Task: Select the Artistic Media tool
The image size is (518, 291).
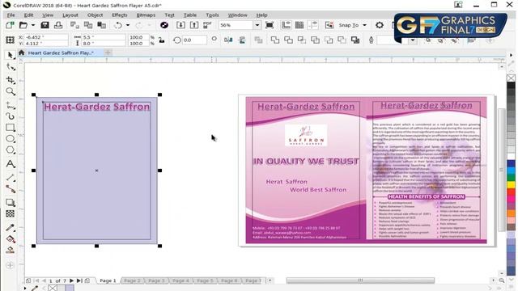Action: [x=11, y=116]
